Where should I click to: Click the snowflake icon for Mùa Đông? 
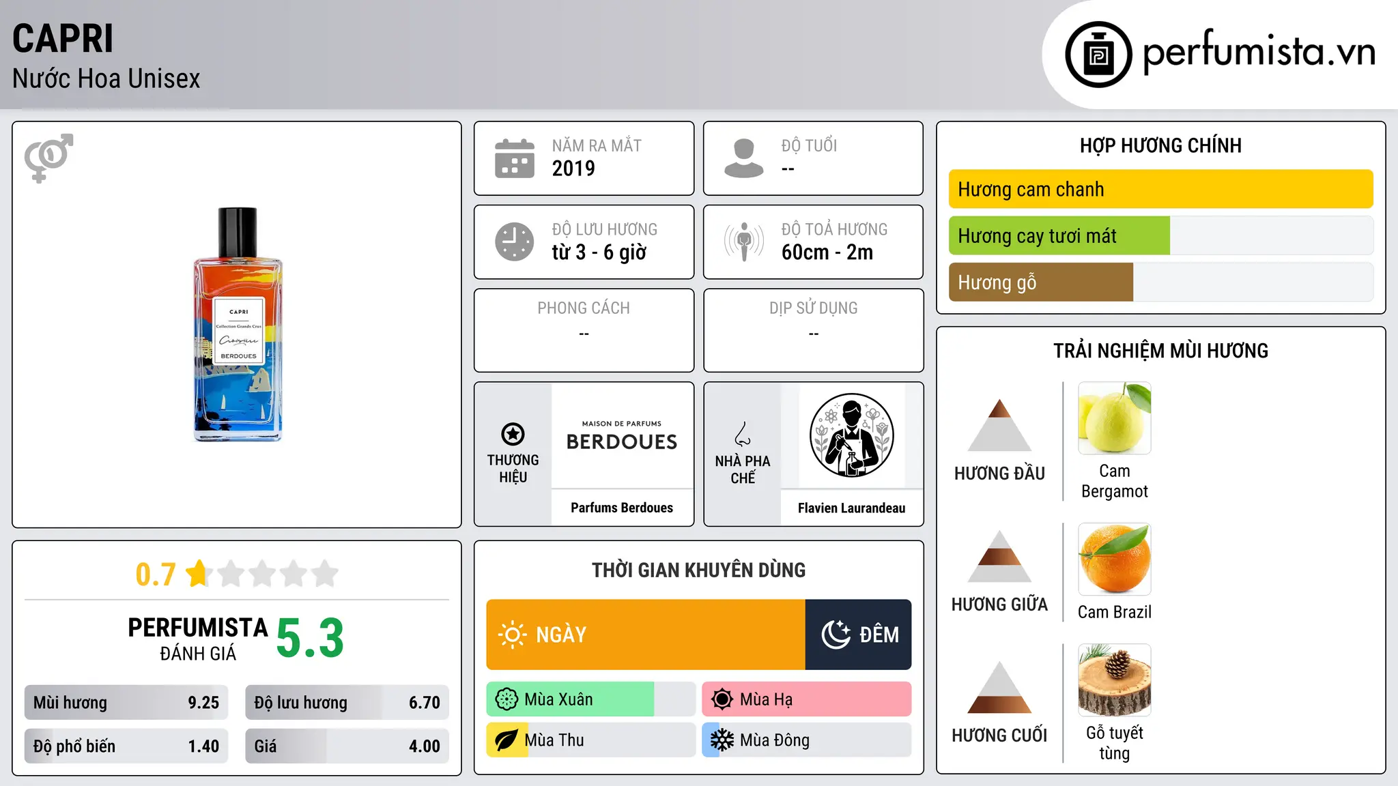(x=722, y=740)
